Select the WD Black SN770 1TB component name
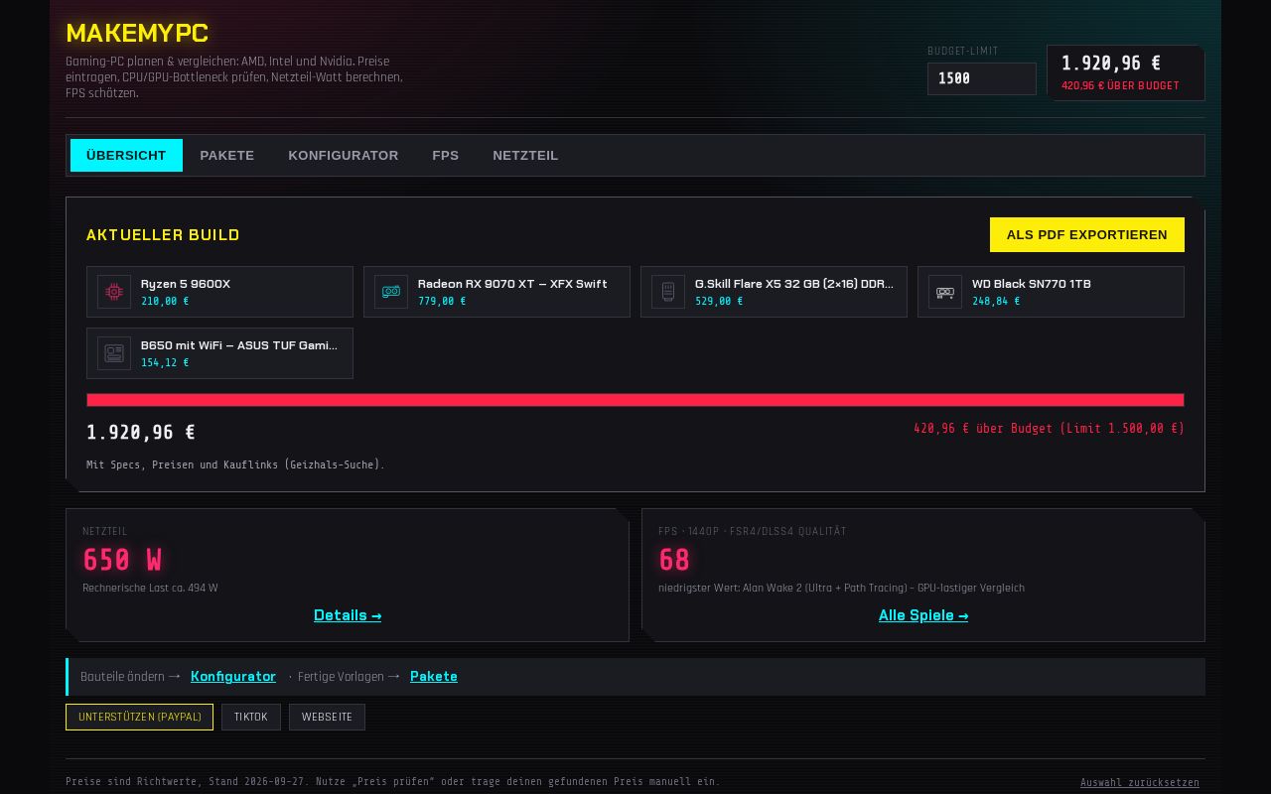Screen dimensions: 1271x794 (1032, 284)
